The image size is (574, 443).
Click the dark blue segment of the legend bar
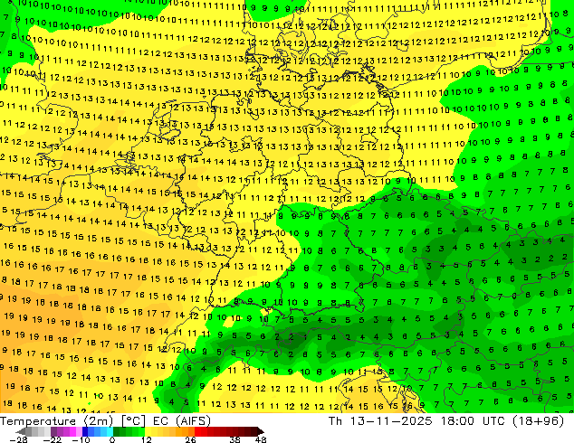[85, 431]
